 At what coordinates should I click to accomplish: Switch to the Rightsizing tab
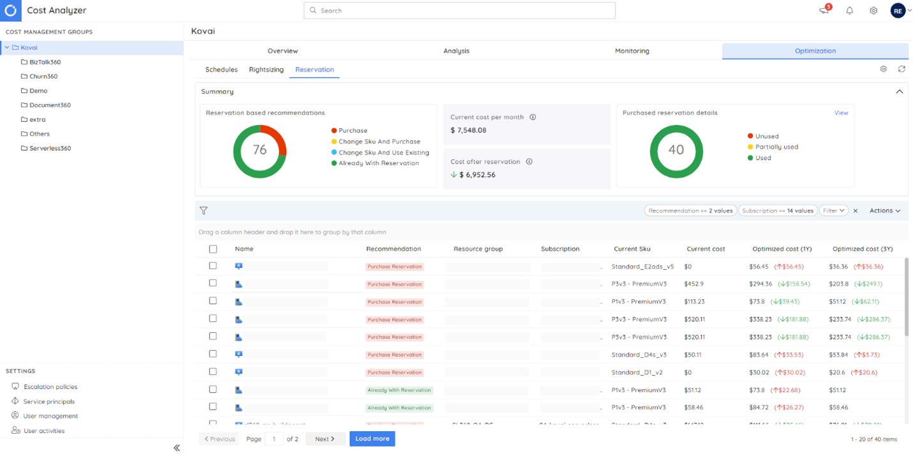[x=266, y=70]
